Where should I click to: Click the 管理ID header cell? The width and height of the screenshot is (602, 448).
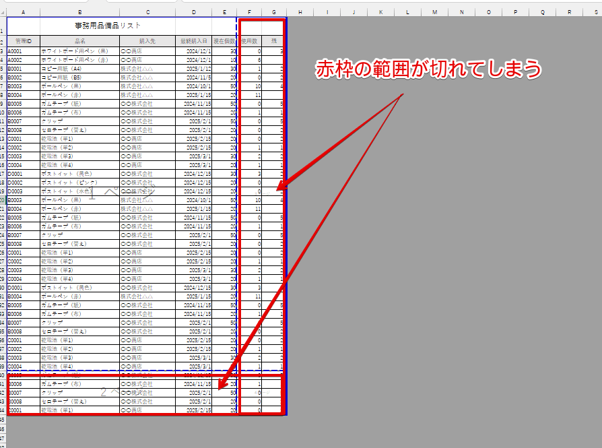click(x=24, y=42)
